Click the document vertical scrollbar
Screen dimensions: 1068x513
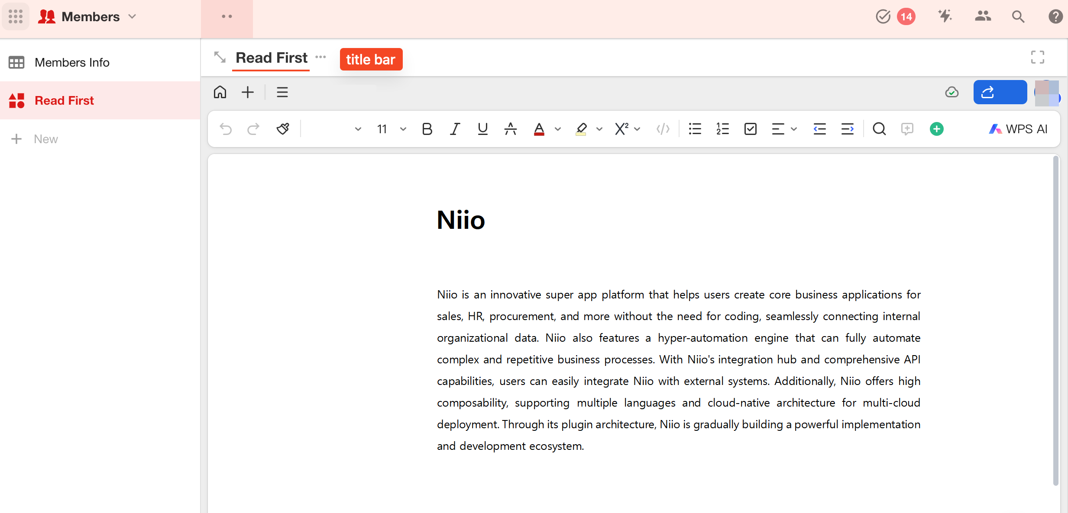pos(1056,320)
